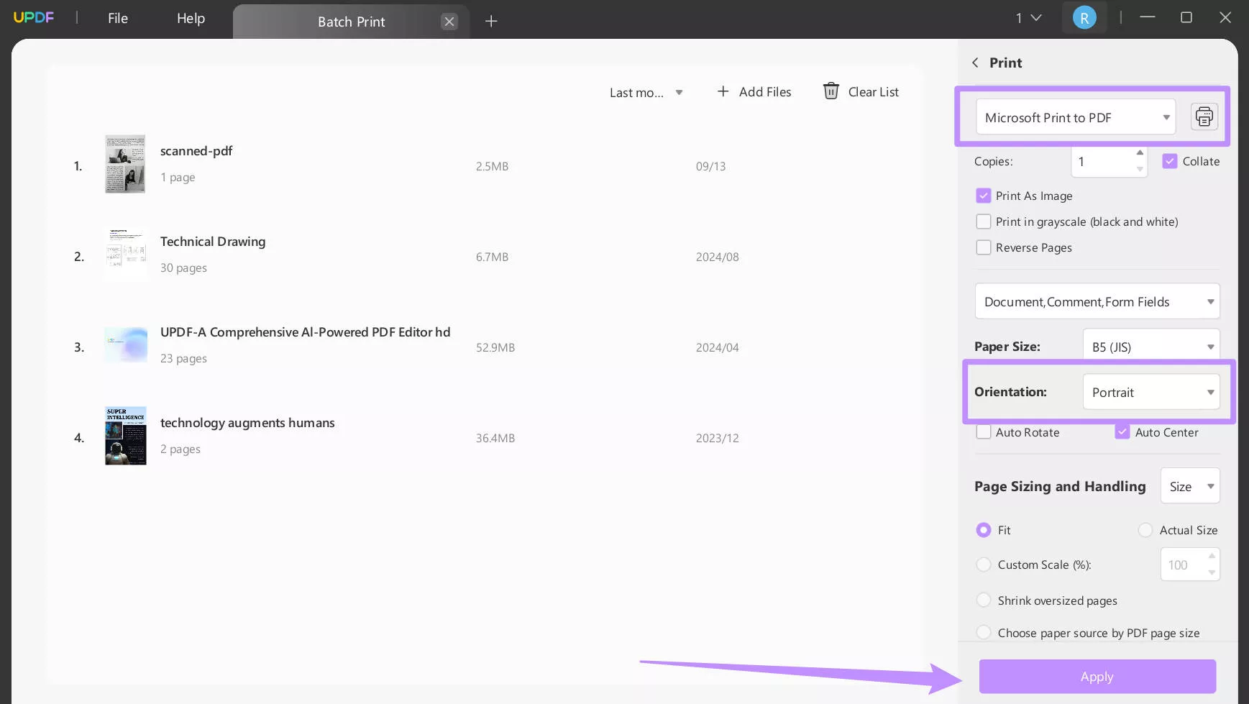Select Custom Scale (%) radio button
The width and height of the screenshot is (1249, 704).
pos(984,564)
